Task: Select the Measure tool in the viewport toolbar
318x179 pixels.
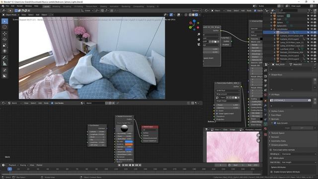Action: click(4, 64)
